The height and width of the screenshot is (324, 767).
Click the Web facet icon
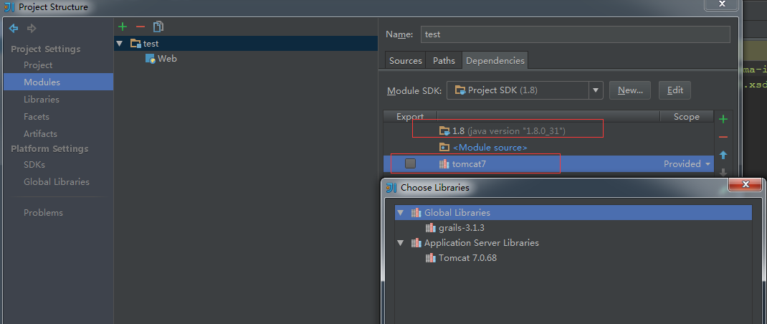[150, 59]
